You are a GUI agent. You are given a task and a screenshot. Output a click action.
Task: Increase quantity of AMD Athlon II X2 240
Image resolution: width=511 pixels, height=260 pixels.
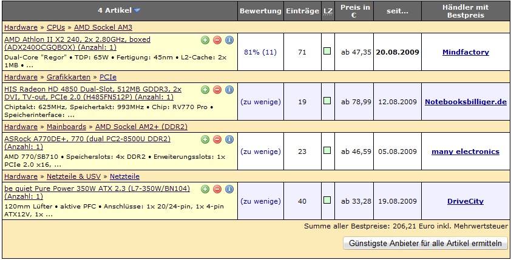[x=205, y=40]
